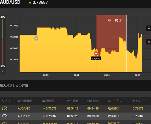Click the 0.73689 settlement rate cell
Viewport: 151px width, 124px height.
coord(138,116)
